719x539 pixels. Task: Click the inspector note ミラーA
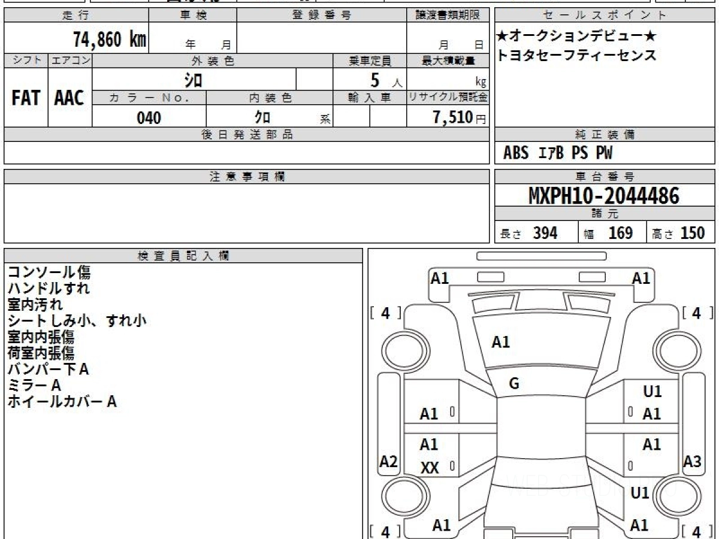34,386
